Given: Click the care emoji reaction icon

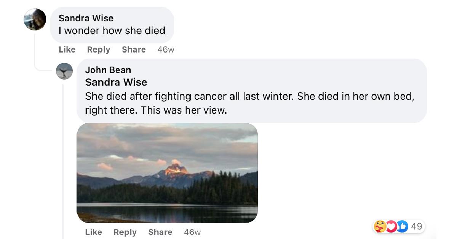Looking at the screenshot, I should point(380,226).
